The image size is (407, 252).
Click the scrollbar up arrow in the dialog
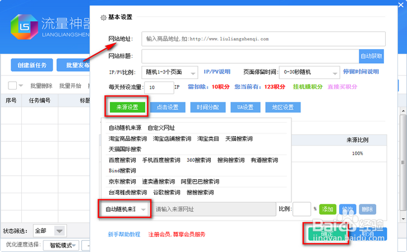coord(403,111)
